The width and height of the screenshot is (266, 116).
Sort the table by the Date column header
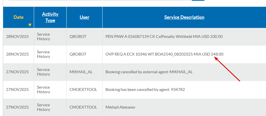point(19,17)
